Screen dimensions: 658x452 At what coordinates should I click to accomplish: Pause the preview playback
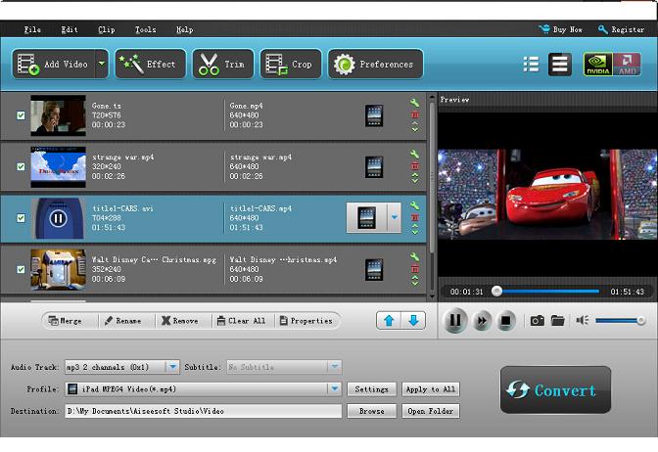(455, 321)
